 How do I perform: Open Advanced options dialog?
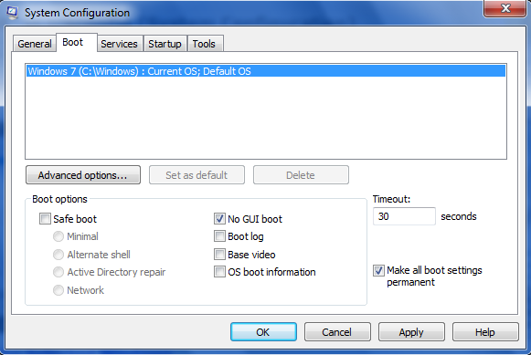(83, 175)
